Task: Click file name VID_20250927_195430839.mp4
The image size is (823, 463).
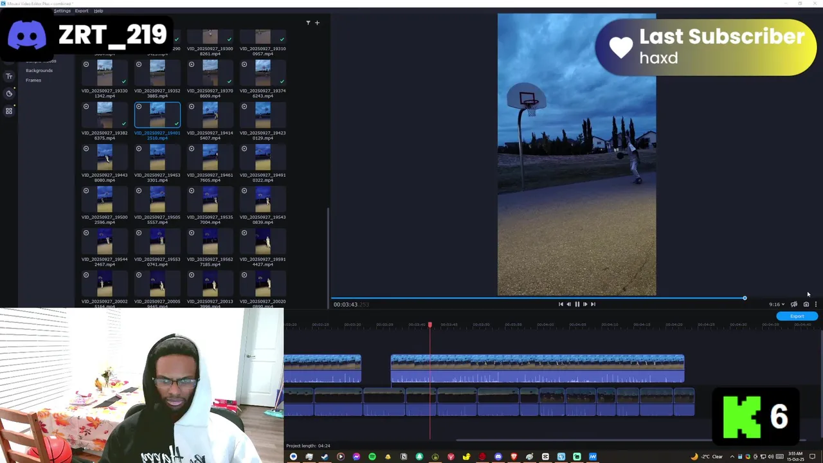Action: click(x=263, y=220)
